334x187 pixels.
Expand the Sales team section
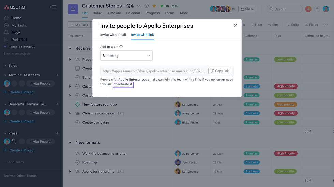[5, 66]
